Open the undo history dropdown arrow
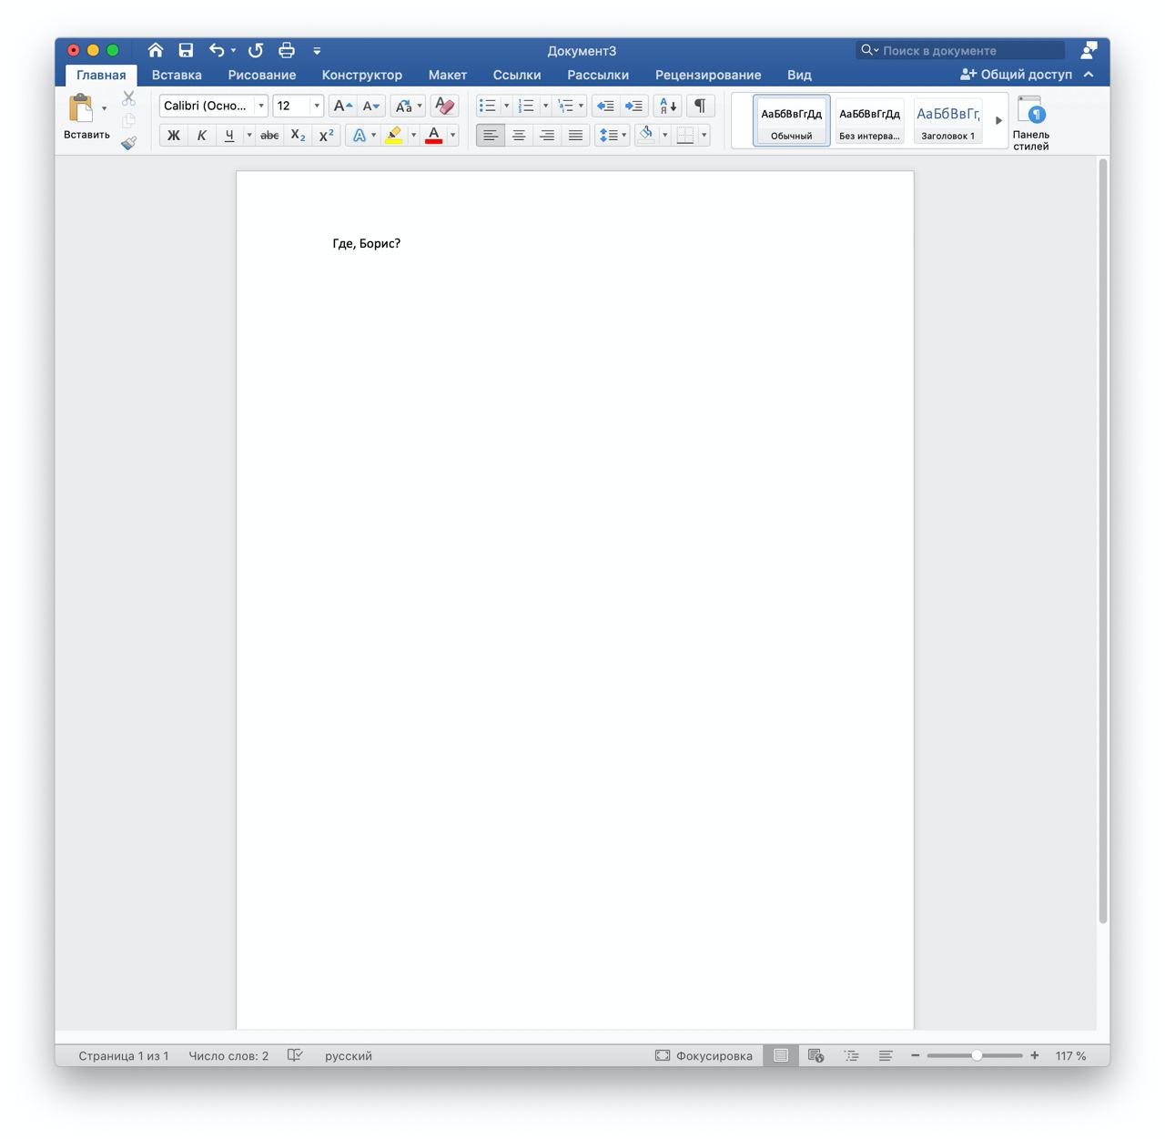This screenshot has height=1139, width=1165. click(x=234, y=51)
